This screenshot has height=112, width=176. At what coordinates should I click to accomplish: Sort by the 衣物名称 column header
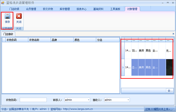tap(40, 40)
